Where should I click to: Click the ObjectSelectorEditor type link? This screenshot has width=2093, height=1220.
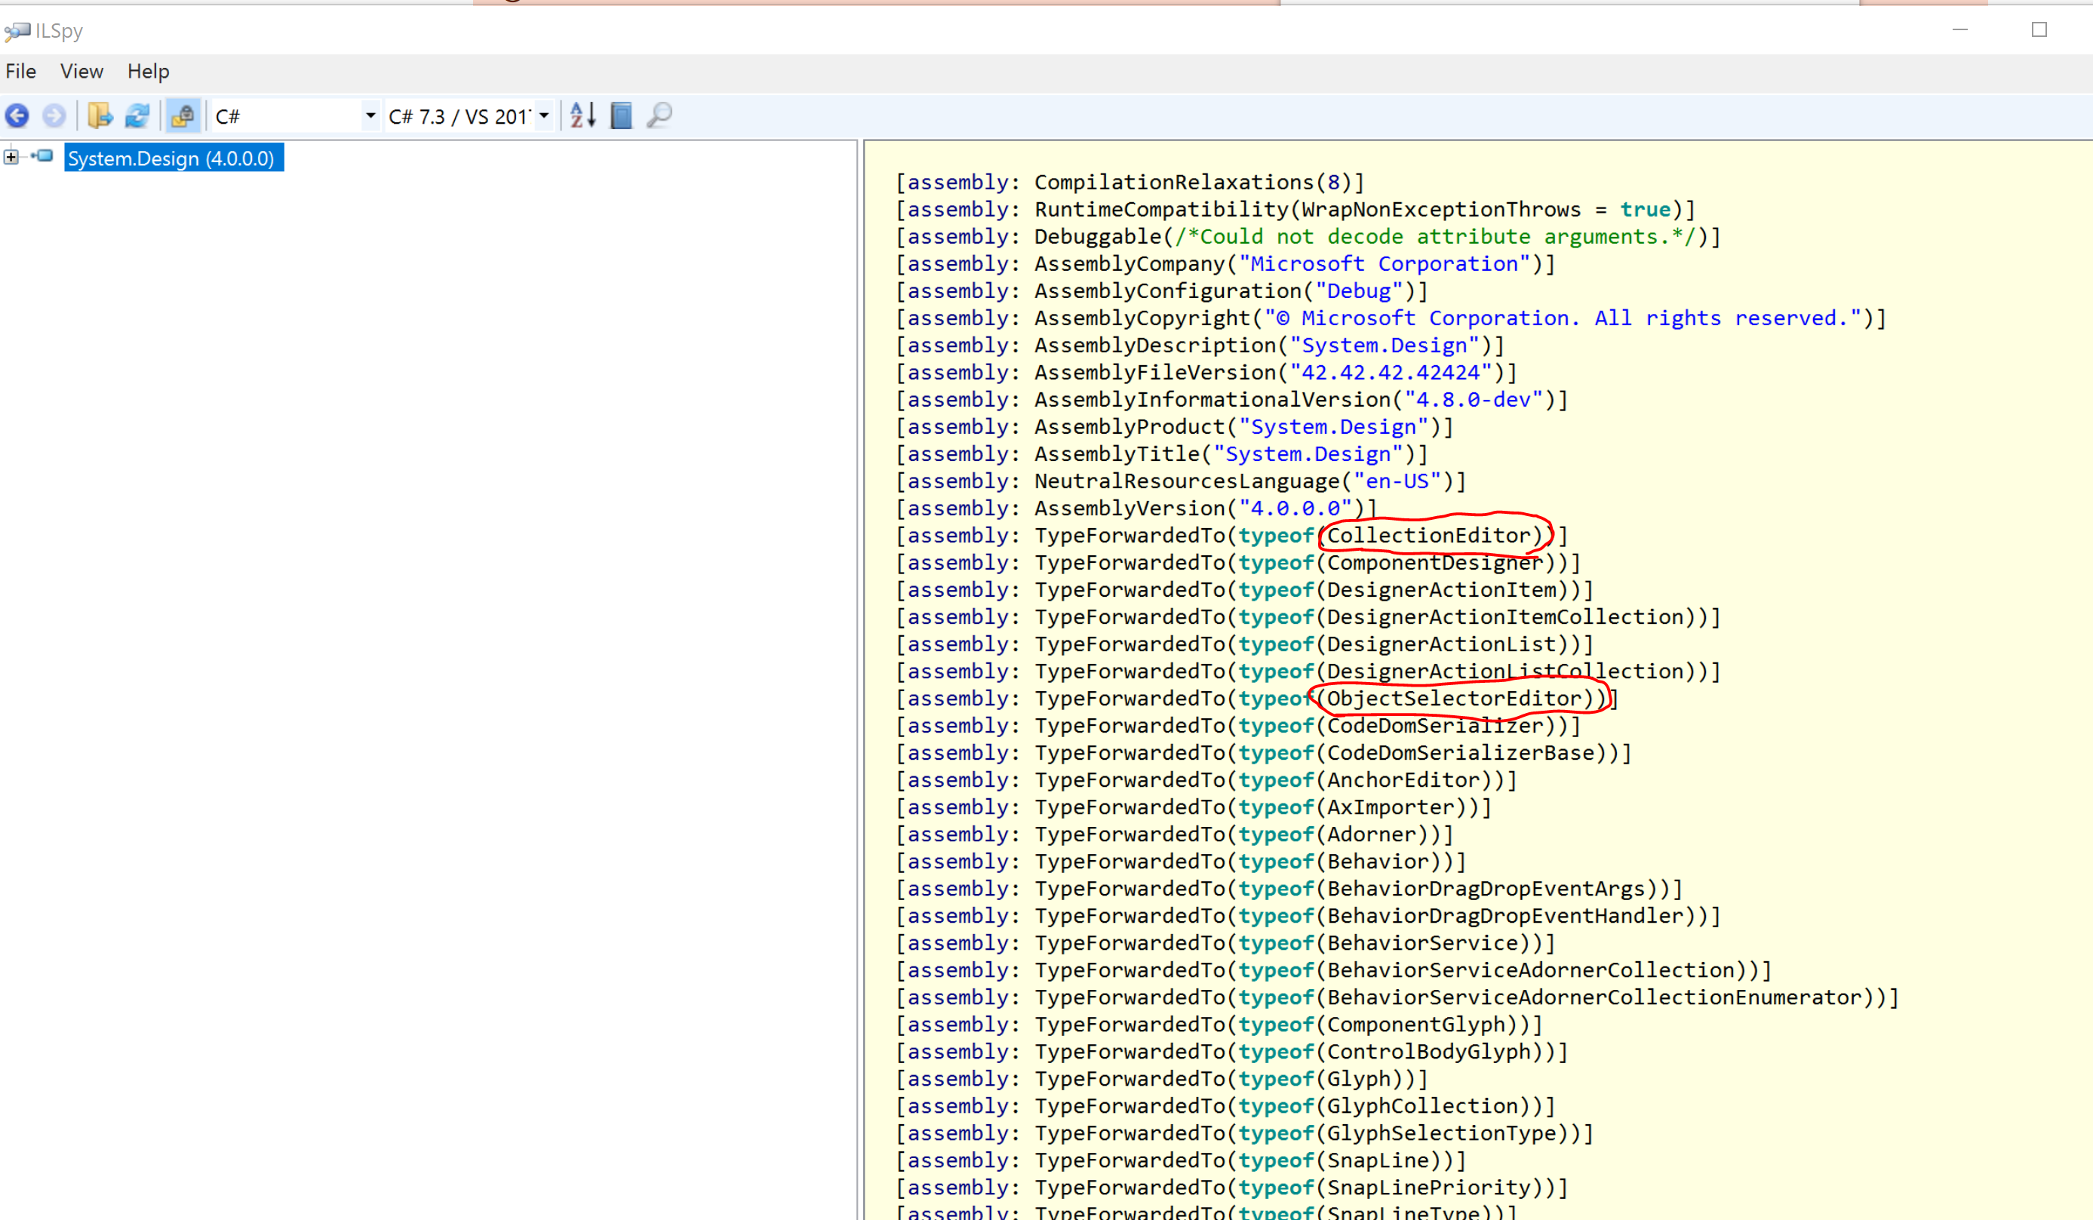(1453, 699)
